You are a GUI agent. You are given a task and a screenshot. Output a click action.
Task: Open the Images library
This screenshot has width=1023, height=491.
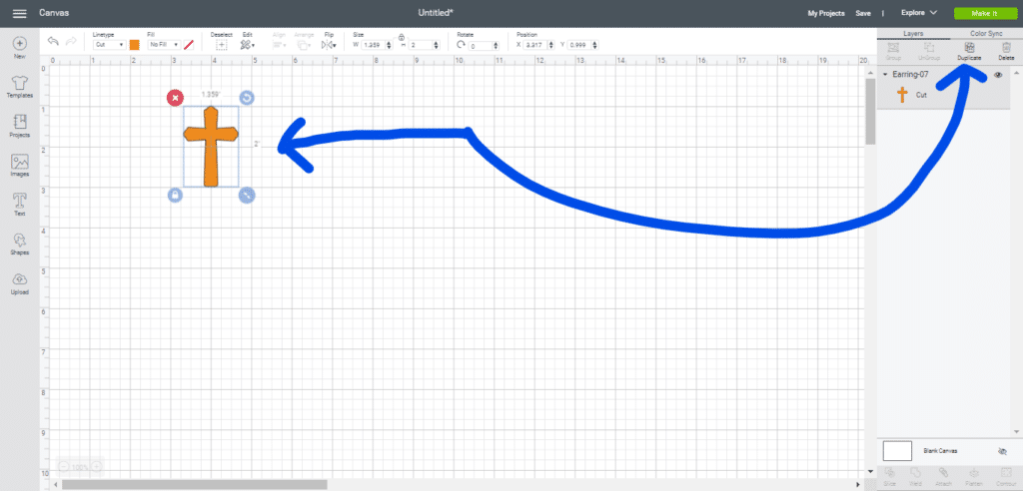19,166
